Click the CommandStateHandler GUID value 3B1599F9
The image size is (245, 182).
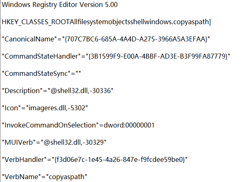tap(158, 56)
